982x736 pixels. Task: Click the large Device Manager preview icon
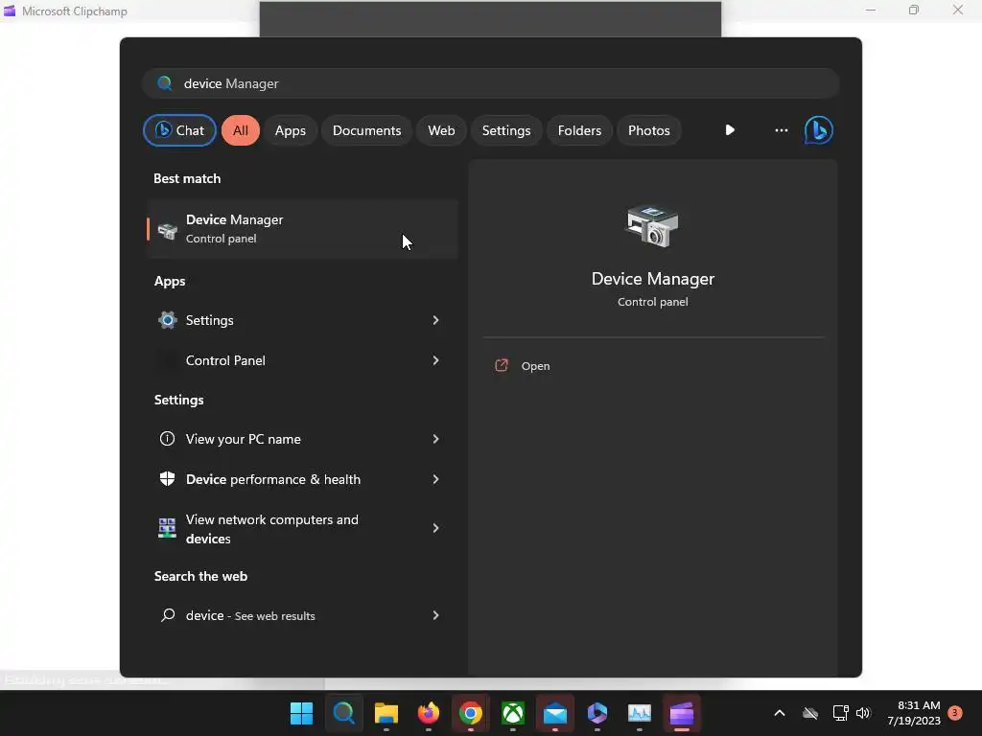pos(652,226)
